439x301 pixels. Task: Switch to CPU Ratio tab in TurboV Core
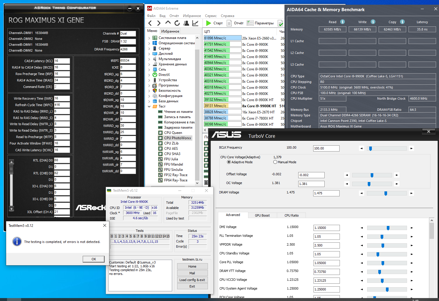[291, 215]
